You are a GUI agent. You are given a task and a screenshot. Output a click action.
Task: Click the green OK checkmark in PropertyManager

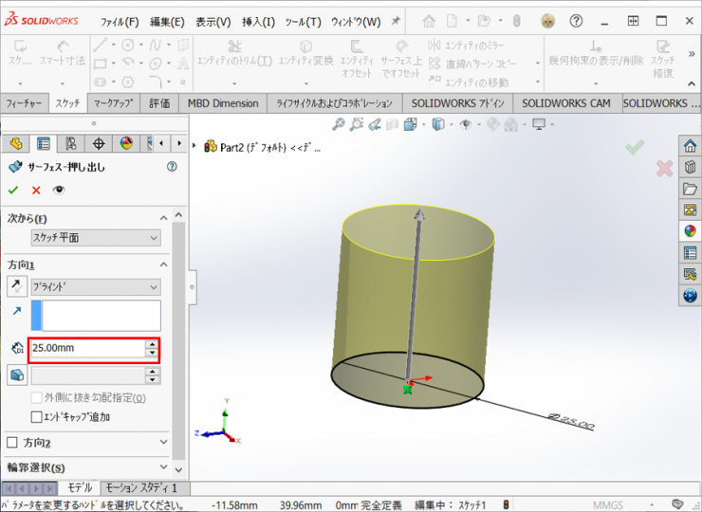(13, 190)
